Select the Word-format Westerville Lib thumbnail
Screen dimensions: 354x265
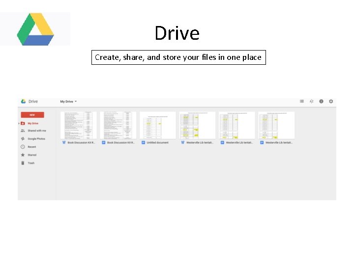(197, 125)
